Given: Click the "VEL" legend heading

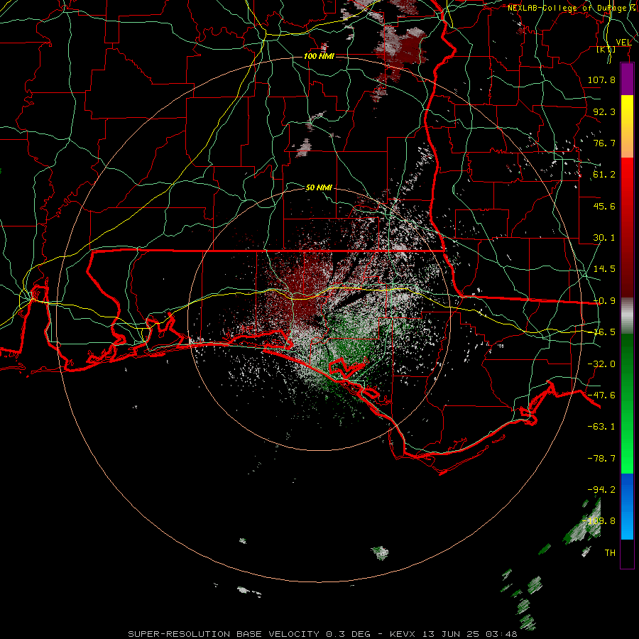Looking at the screenshot, I should 624,42.
